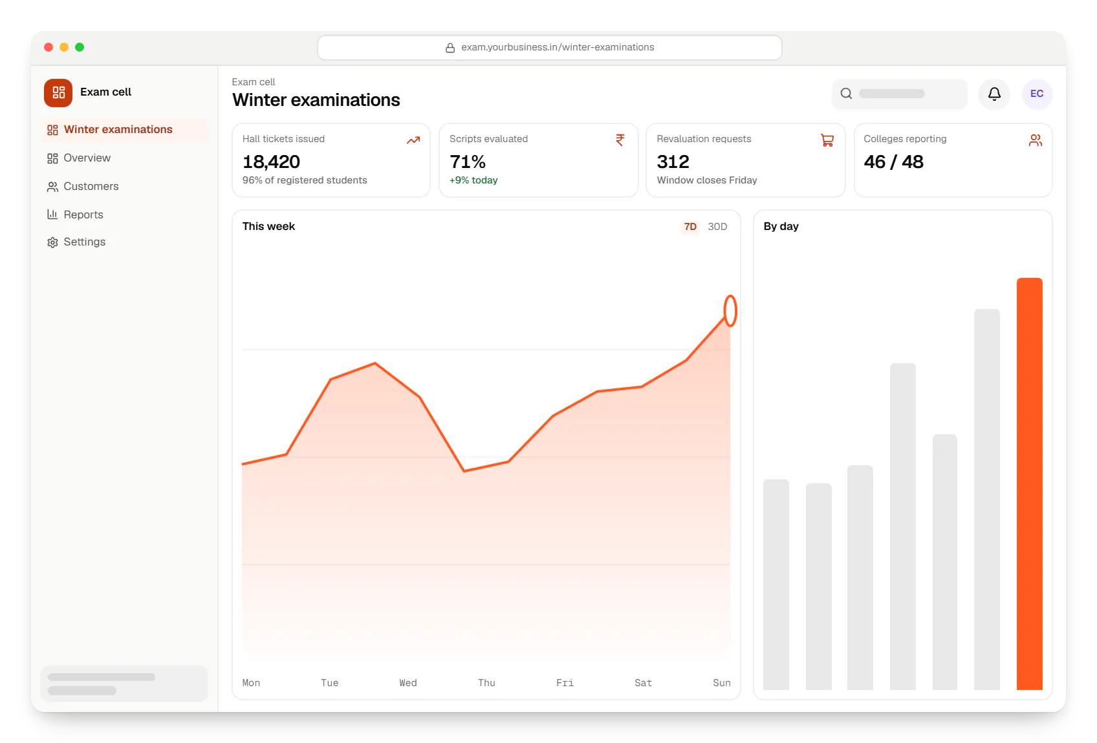Click the people icon on Colleges reporting card
This screenshot has height=743, width=1097.
pos(1036,140)
